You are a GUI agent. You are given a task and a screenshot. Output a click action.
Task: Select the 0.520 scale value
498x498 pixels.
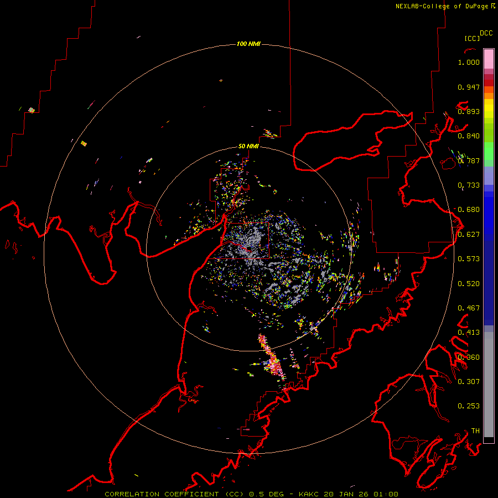(469, 284)
